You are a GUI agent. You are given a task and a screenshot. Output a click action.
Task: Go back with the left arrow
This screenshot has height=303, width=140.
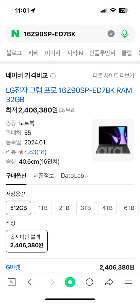[31, 282]
